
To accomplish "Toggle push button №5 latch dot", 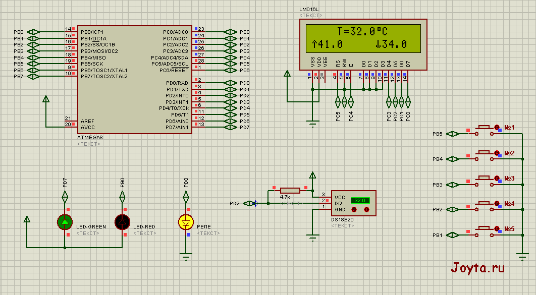I will (497, 229).
